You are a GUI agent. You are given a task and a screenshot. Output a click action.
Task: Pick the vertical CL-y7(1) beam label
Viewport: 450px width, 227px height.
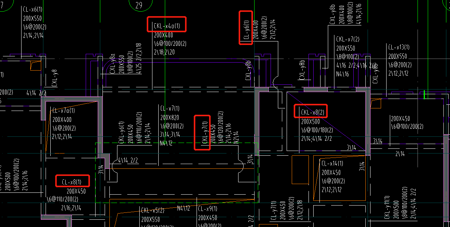(x=274, y=210)
